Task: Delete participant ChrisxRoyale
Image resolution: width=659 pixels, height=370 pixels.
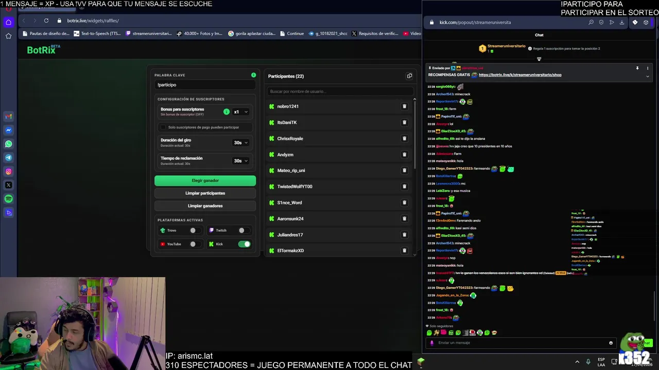Action: 404,138
